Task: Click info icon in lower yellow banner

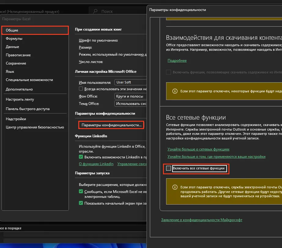Action: click(x=175, y=187)
